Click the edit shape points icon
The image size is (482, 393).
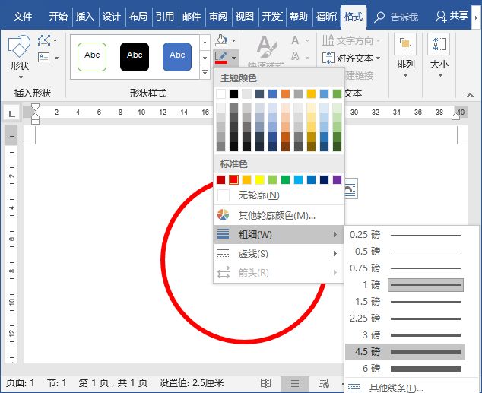44,40
